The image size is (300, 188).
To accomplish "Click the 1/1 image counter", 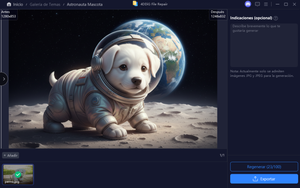I will pos(222,155).
